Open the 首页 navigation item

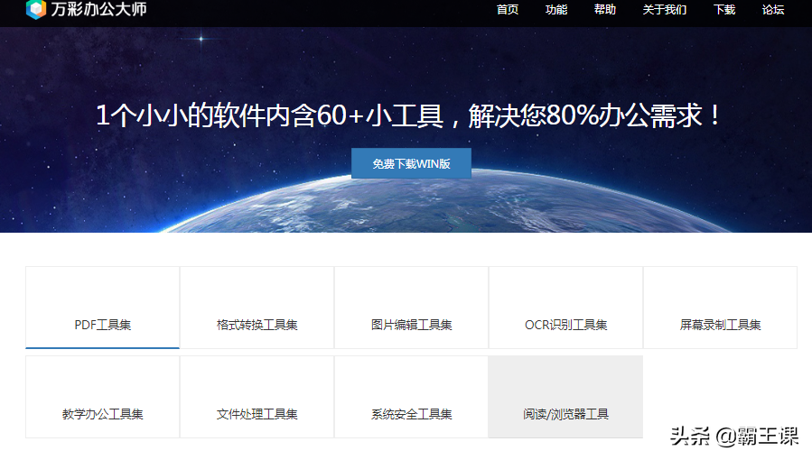tap(507, 10)
